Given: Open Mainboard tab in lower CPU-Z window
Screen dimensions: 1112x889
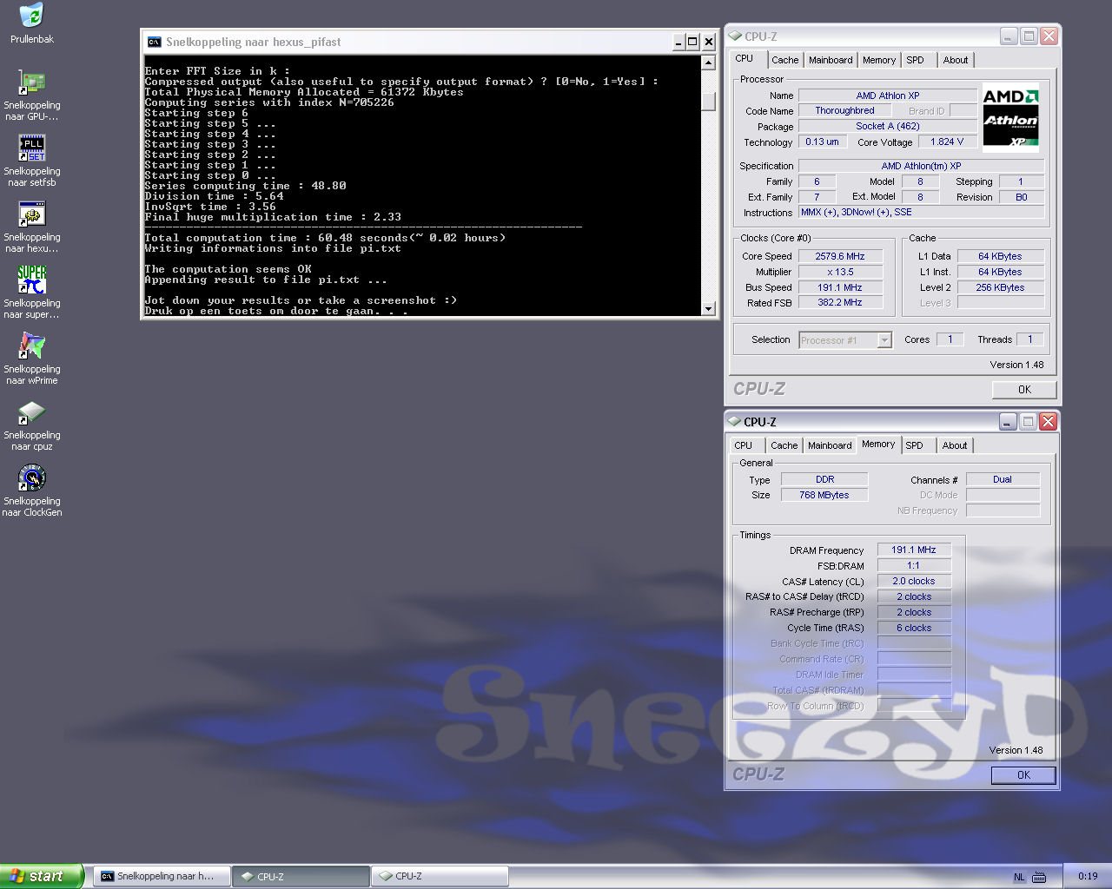Looking at the screenshot, I should pyautogui.click(x=830, y=445).
